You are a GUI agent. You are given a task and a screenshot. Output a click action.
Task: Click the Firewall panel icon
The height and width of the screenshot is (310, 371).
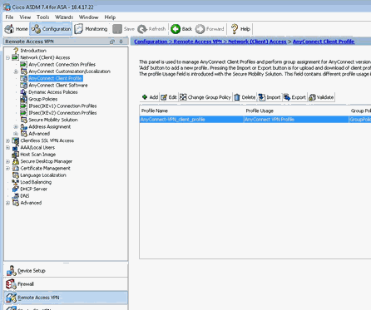11,284
